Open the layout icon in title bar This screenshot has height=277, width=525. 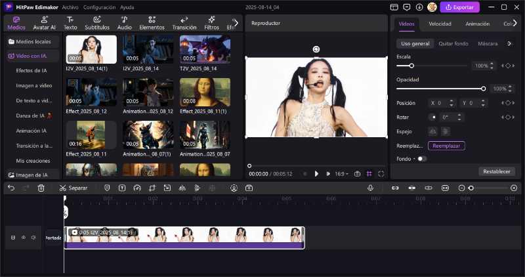pos(394,7)
